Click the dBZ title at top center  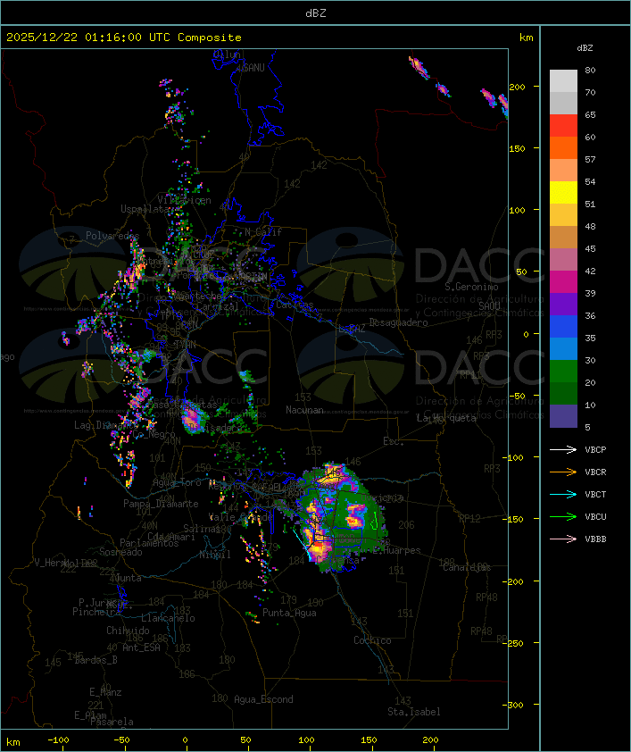[x=316, y=13]
